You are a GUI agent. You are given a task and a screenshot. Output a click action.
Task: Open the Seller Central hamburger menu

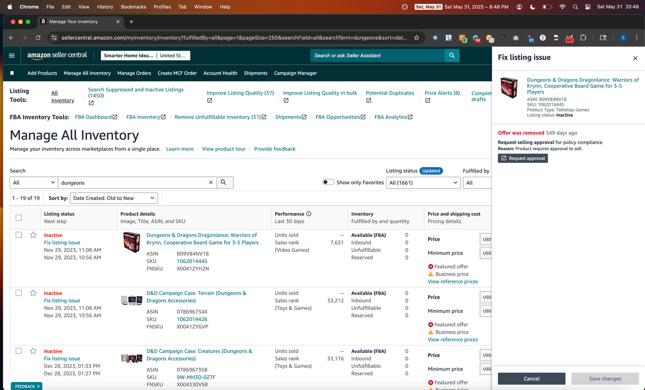click(12, 56)
